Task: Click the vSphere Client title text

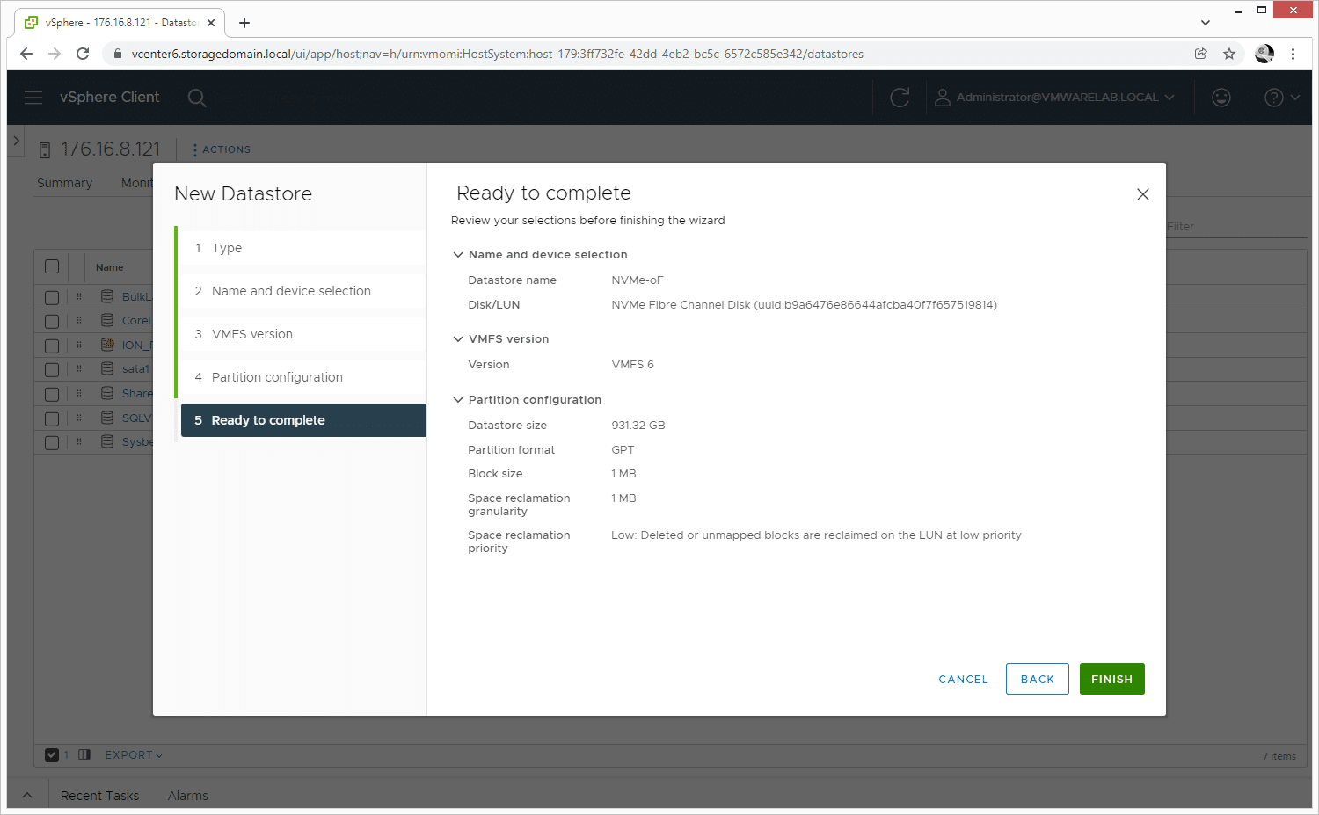Action: pos(110,98)
